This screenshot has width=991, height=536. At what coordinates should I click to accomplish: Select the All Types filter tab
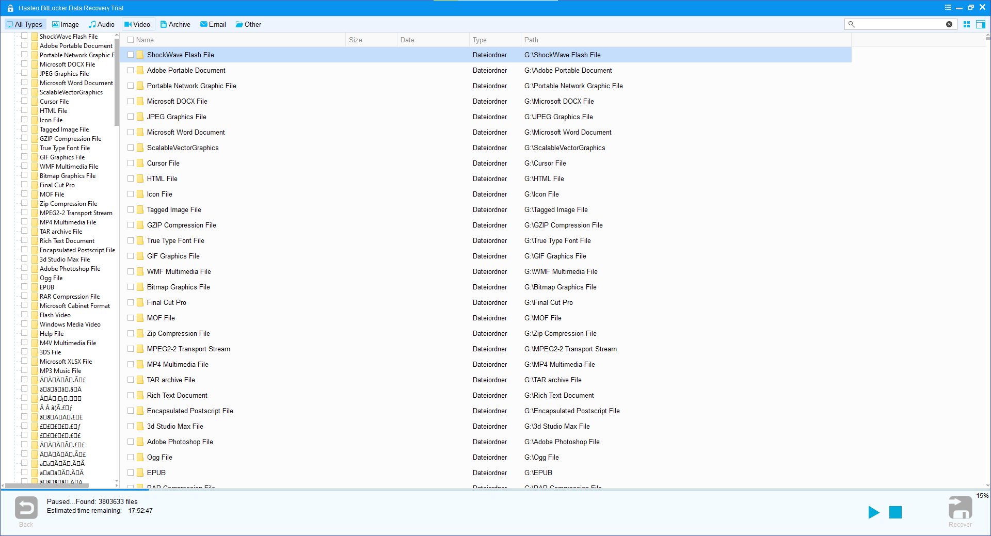pos(25,24)
